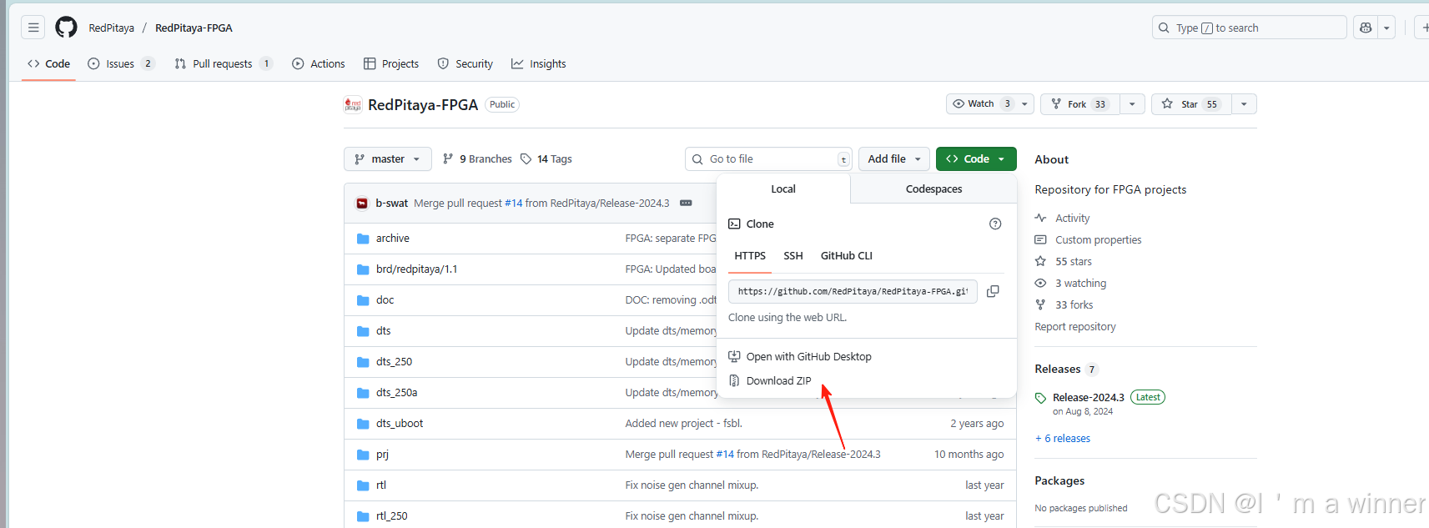
Task: Click the Go to file search field
Action: coord(768,158)
